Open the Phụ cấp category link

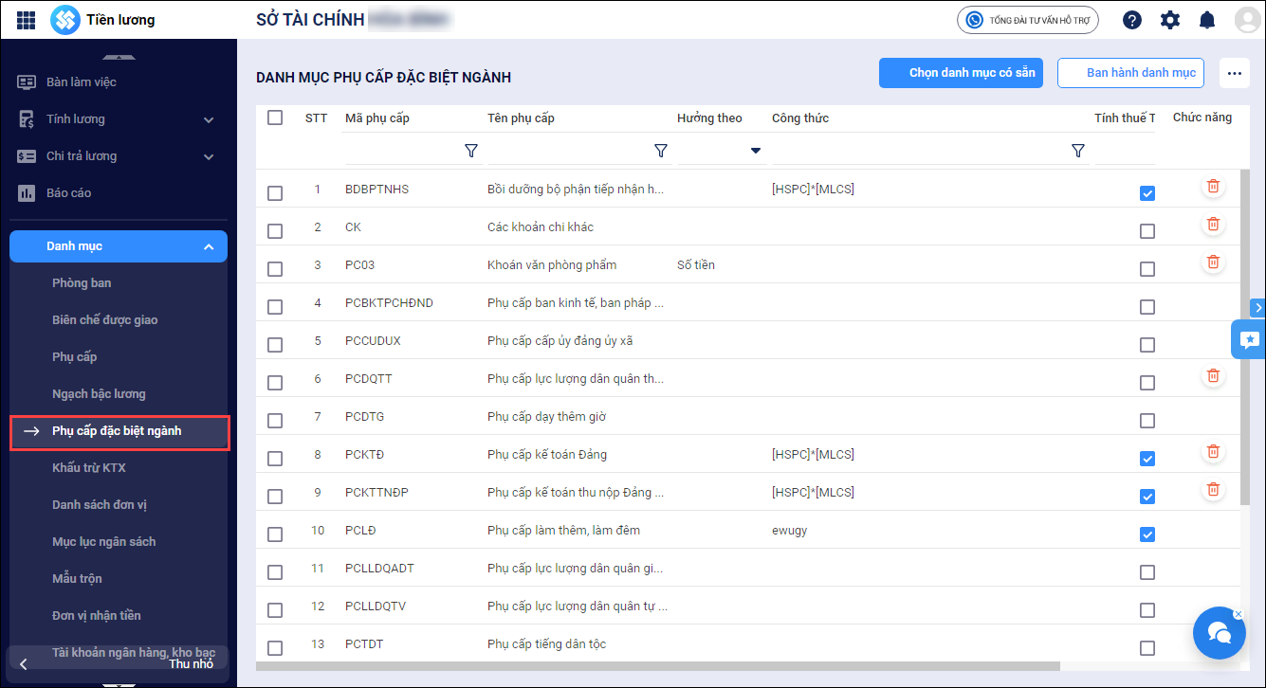tap(75, 357)
